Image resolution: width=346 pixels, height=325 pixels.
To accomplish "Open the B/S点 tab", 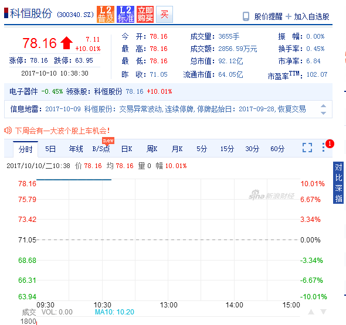I will [101, 149].
